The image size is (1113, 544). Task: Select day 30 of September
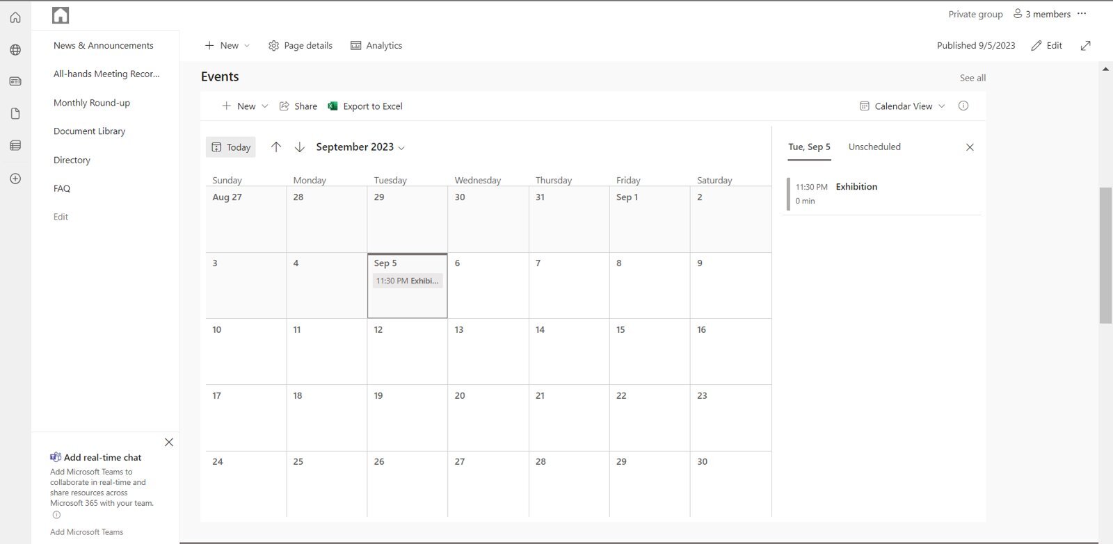(730, 484)
